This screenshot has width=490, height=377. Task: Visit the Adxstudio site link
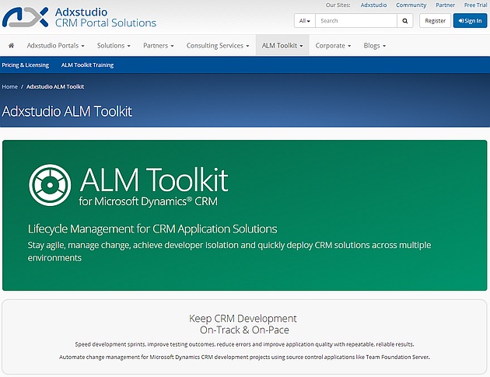[x=374, y=5]
